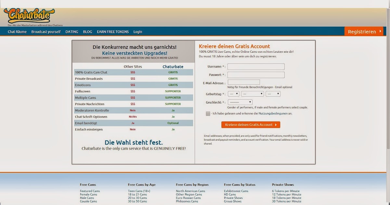390x205 pixels.
Task: Open Euro Russian Cams link
Action: [x=188, y=198]
